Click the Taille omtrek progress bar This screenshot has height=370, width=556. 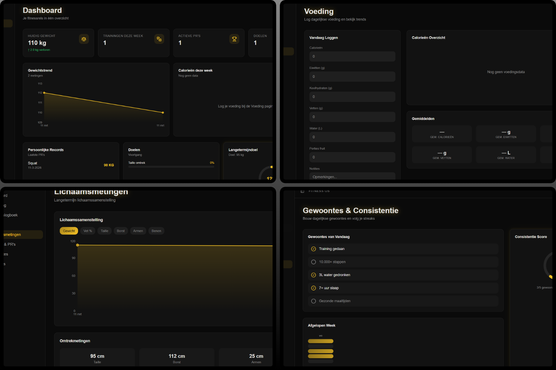(x=171, y=167)
